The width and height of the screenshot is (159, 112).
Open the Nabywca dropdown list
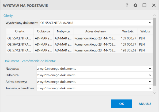click(150, 69)
